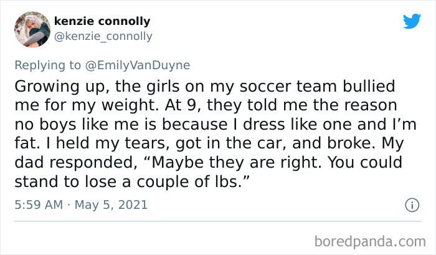Screen dimensions: 436x255
Task: Click the Twitter bird logo
Action: [411, 21]
